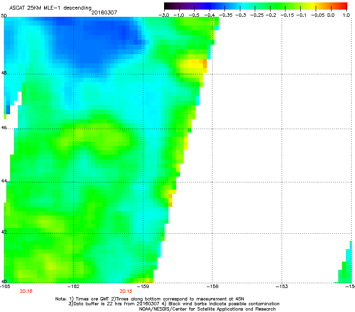Select the '-0.25' color scale label
Viewport: 355px width, 312px height.
(x=257, y=15)
